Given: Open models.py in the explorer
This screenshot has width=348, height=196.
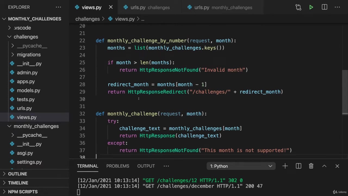Looking at the screenshot, I should pyautogui.click(x=28, y=90).
